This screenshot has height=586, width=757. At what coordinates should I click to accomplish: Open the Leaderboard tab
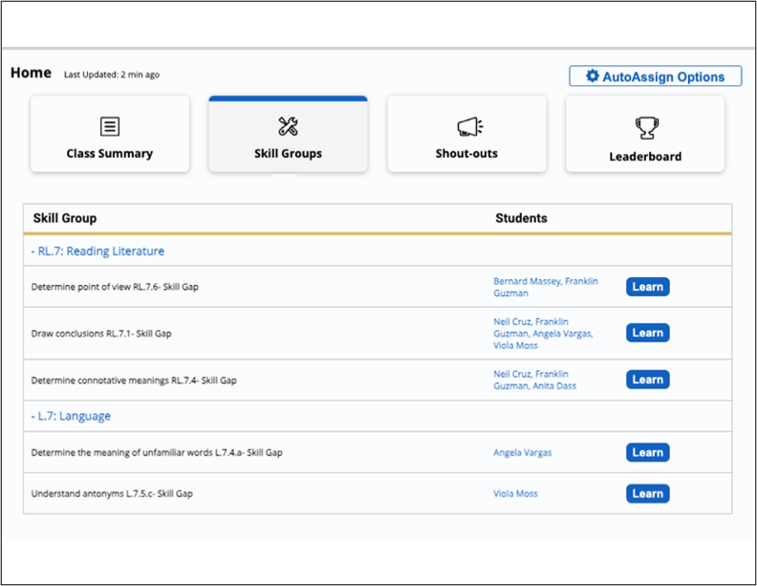tap(645, 134)
